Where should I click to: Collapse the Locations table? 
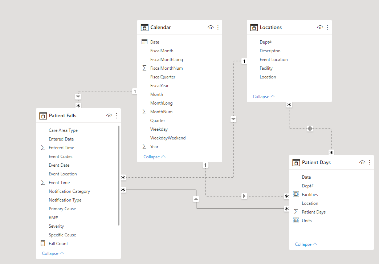pyautogui.click(x=264, y=97)
